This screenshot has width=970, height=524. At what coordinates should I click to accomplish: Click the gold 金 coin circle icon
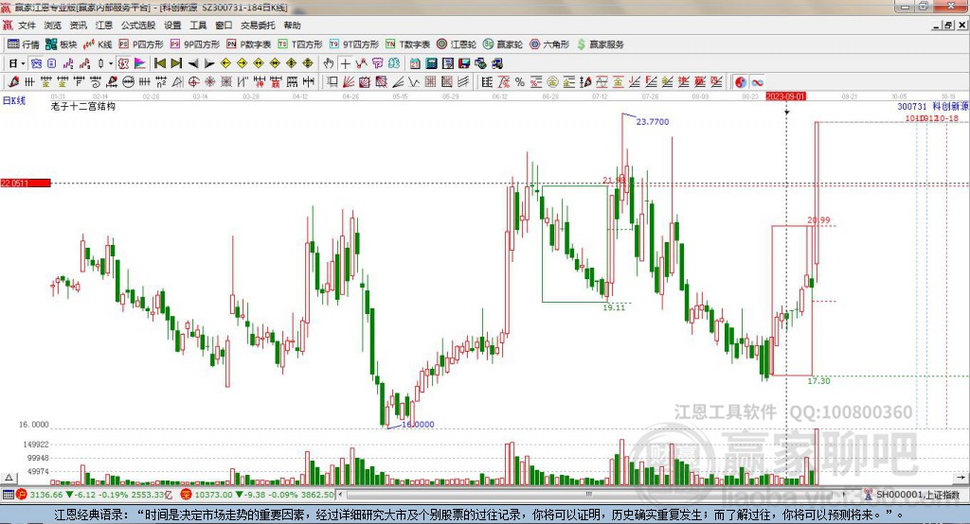coord(552,81)
